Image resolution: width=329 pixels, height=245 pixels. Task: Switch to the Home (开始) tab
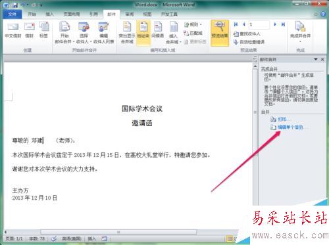point(32,14)
